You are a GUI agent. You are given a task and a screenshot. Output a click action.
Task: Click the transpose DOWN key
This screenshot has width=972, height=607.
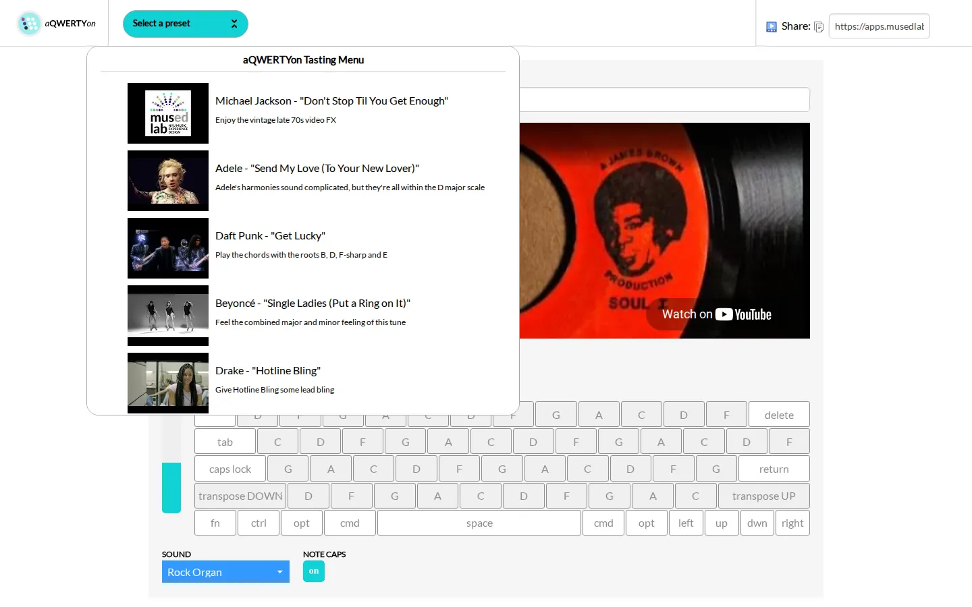tap(240, 496)
